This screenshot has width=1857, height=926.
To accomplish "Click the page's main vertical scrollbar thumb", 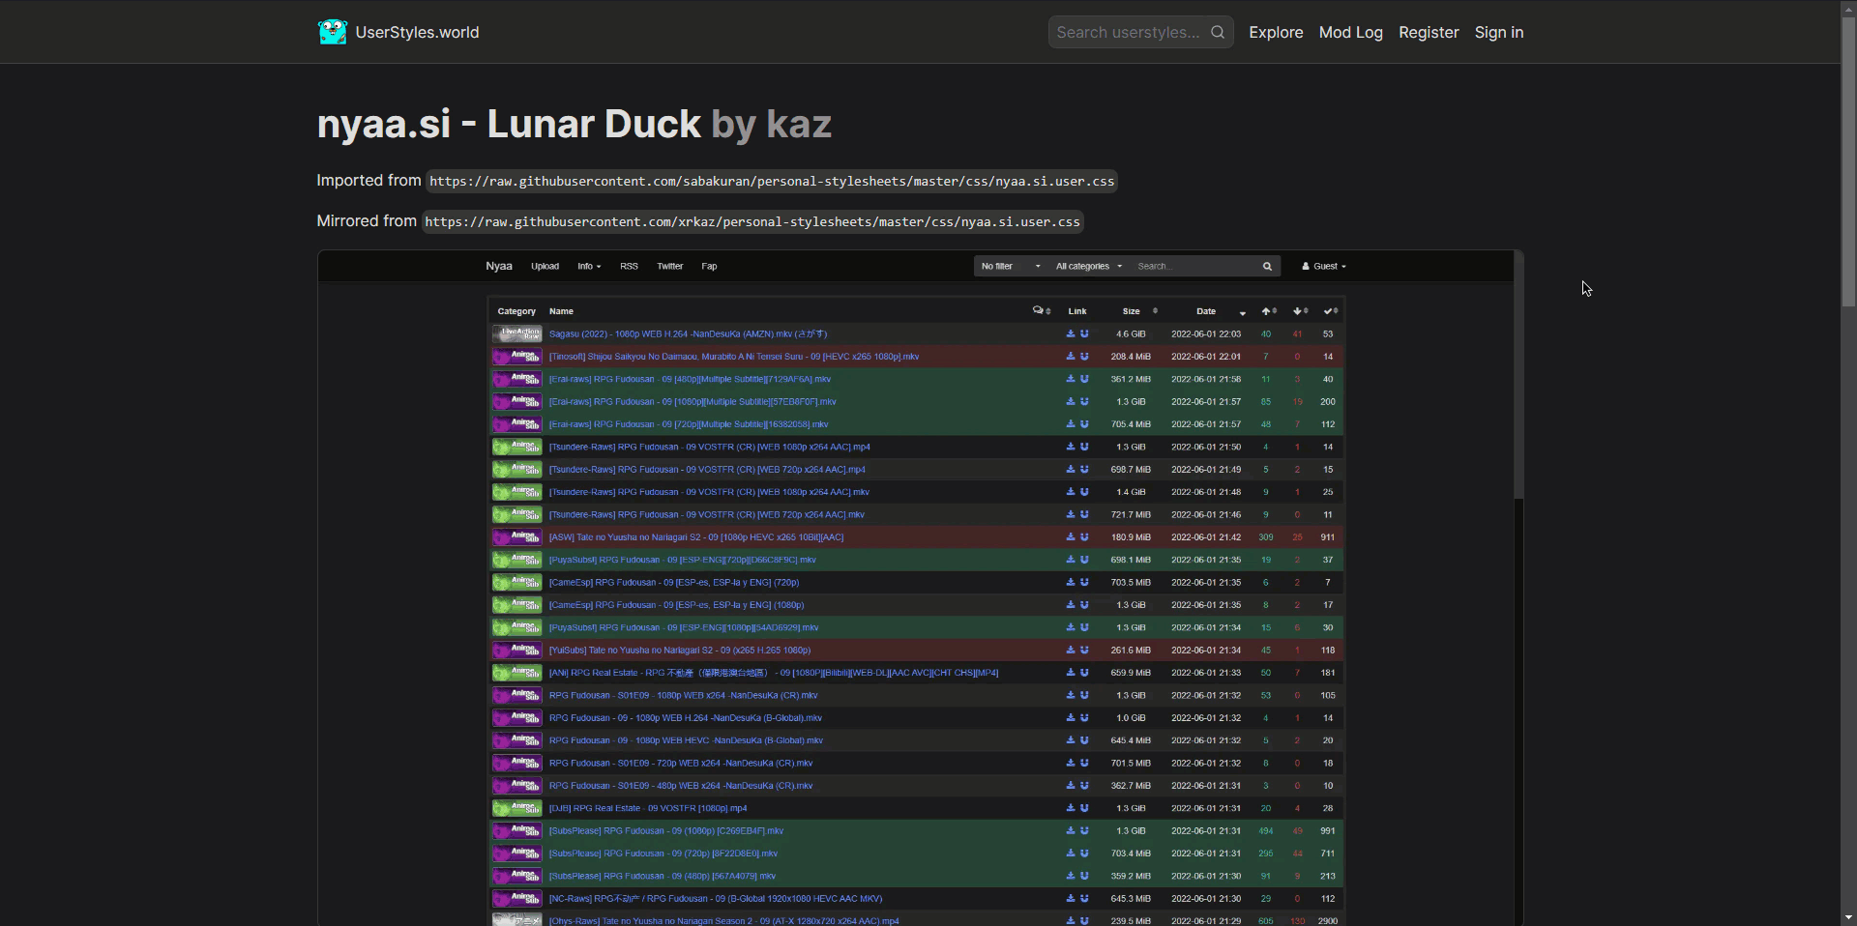I will point(1848,160).
